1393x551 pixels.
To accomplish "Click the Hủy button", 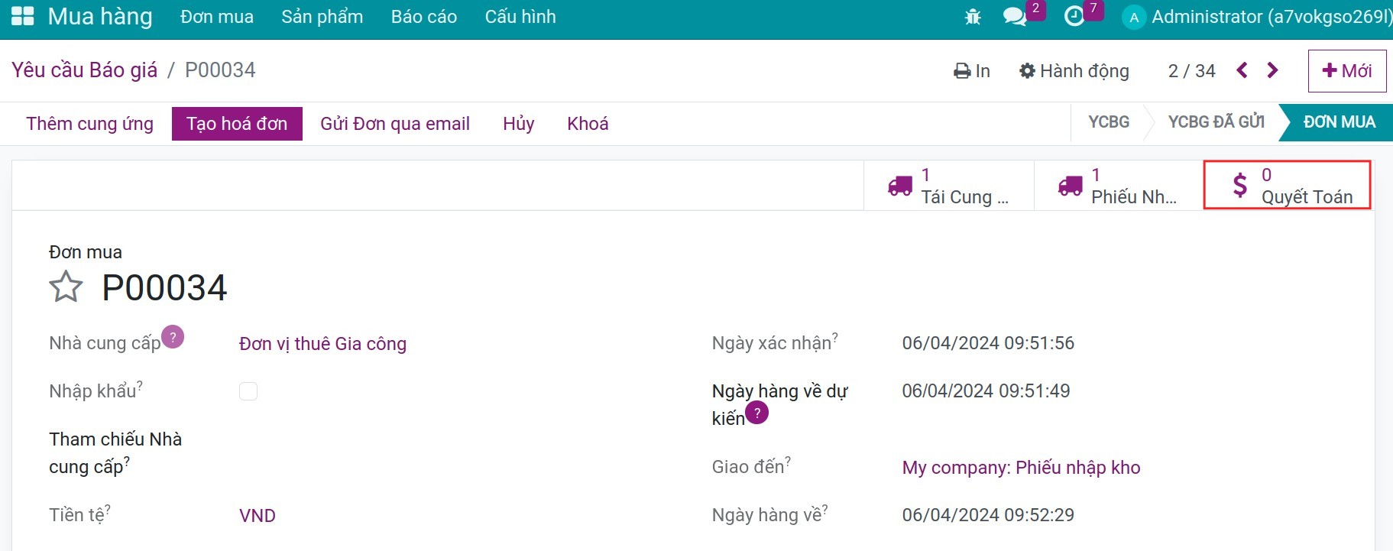I will [518, 124].
